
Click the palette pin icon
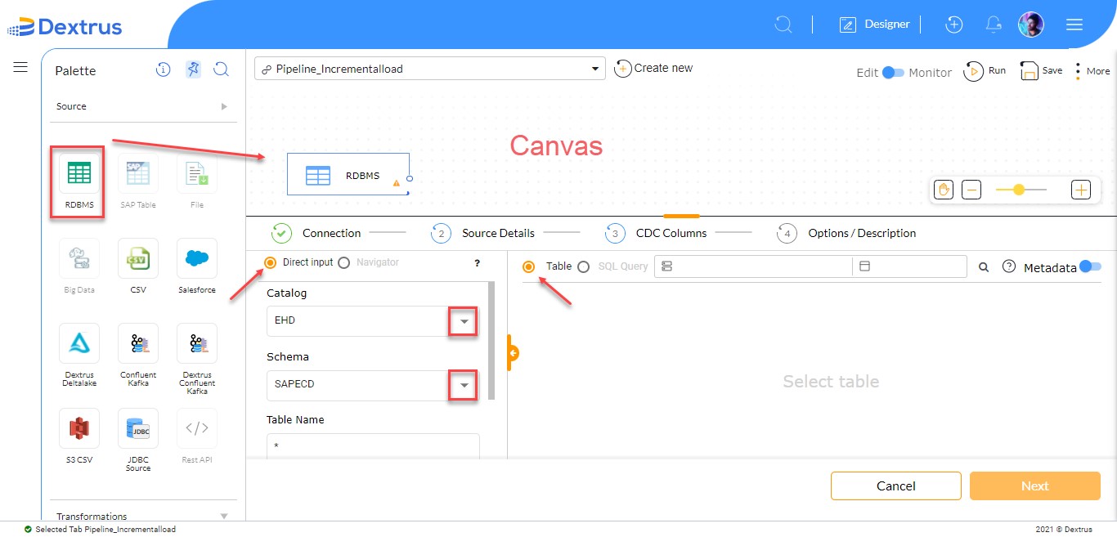tap(192, 70)
